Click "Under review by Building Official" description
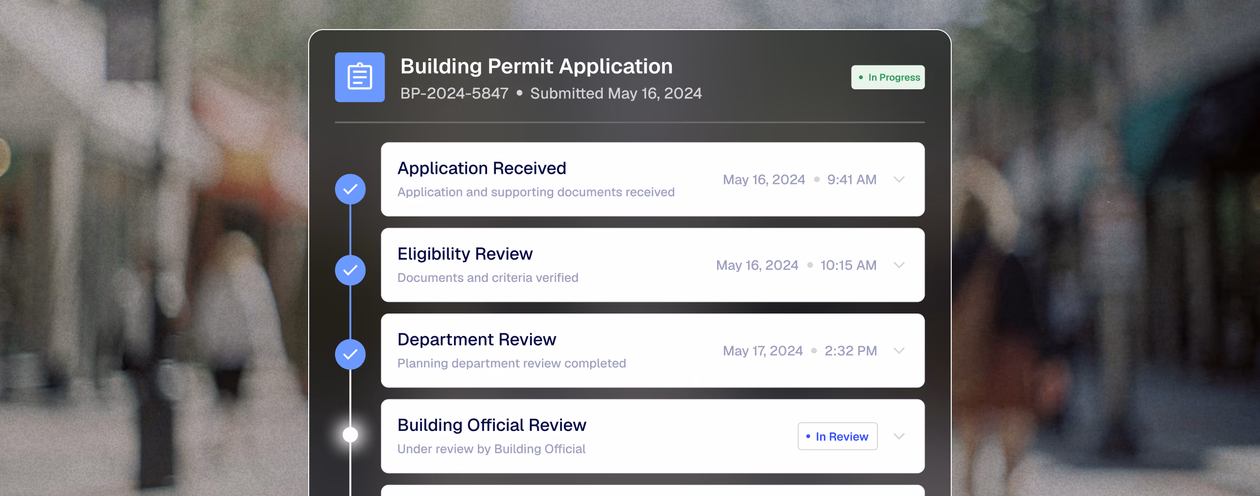Viewport: 1260px width, 496px height. tap(491, 448)
